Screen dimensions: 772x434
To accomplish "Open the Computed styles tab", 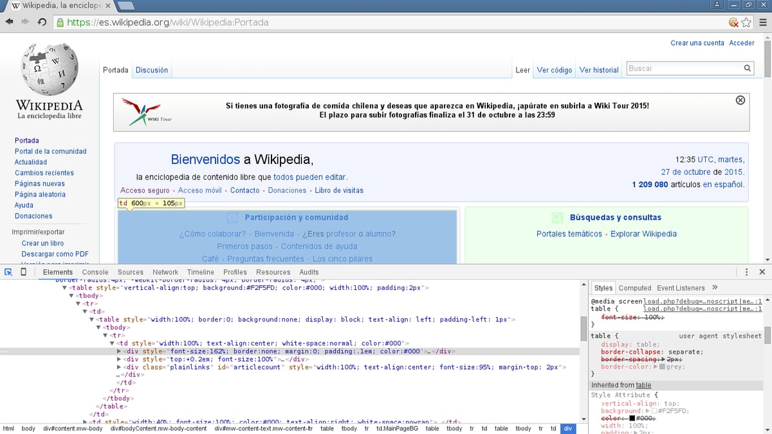I will point(635,288).
